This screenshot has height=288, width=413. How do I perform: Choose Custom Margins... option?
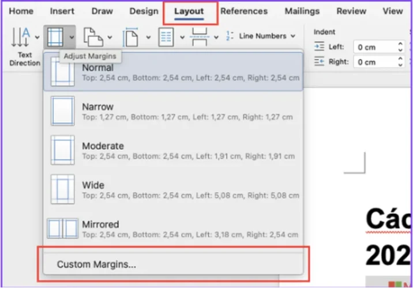click(96, 265)
